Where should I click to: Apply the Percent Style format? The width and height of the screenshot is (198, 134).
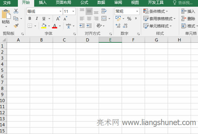129,19
